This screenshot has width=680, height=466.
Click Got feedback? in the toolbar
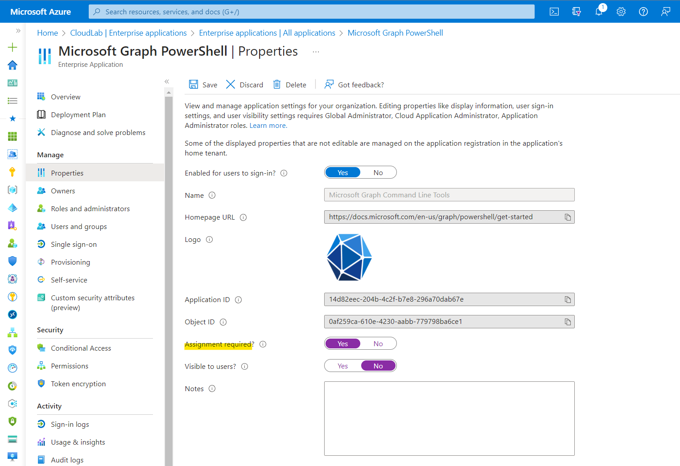click(354, 85)
